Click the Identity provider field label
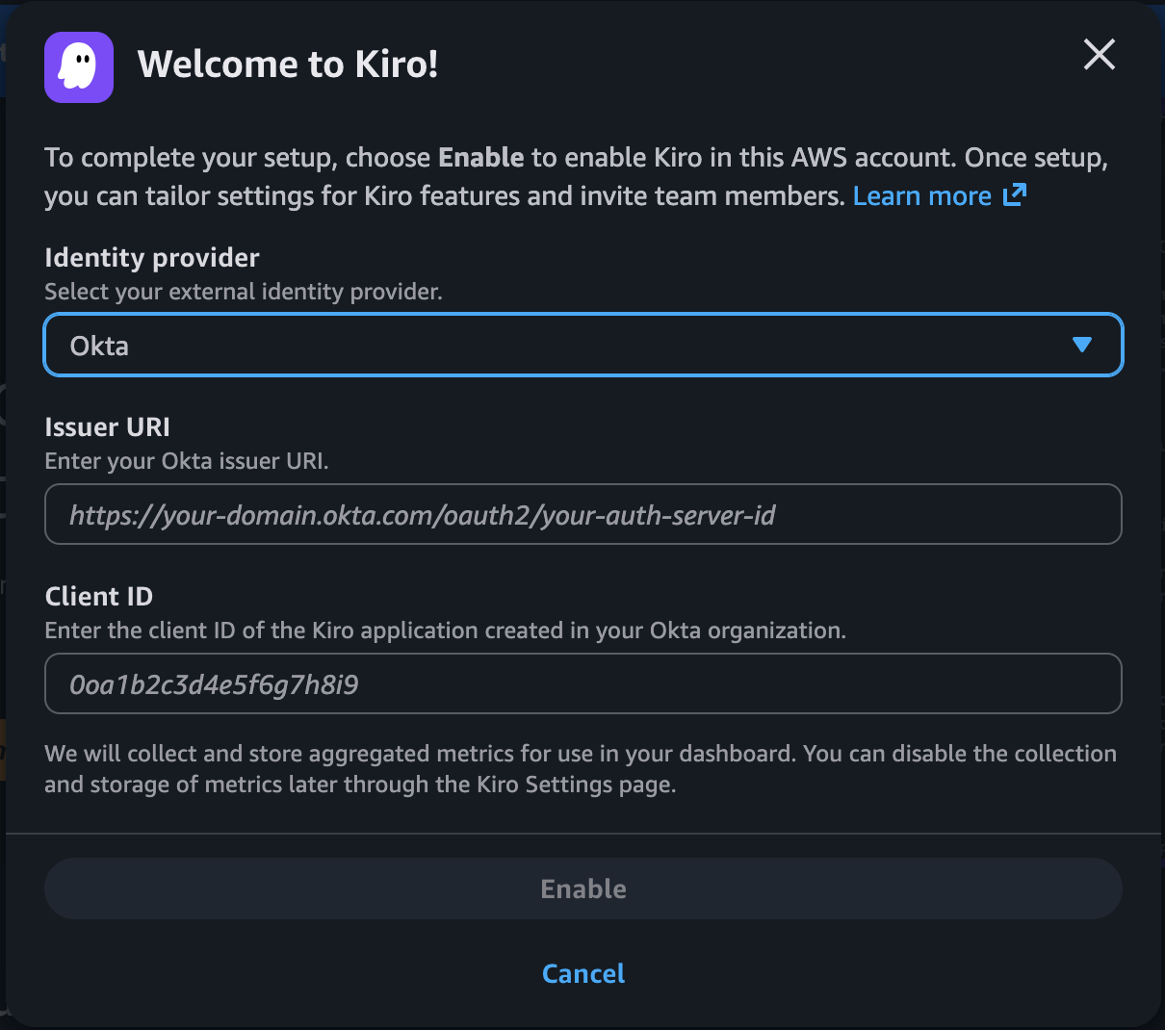This screenshot has height=1030, width=1165. point(152,258)
